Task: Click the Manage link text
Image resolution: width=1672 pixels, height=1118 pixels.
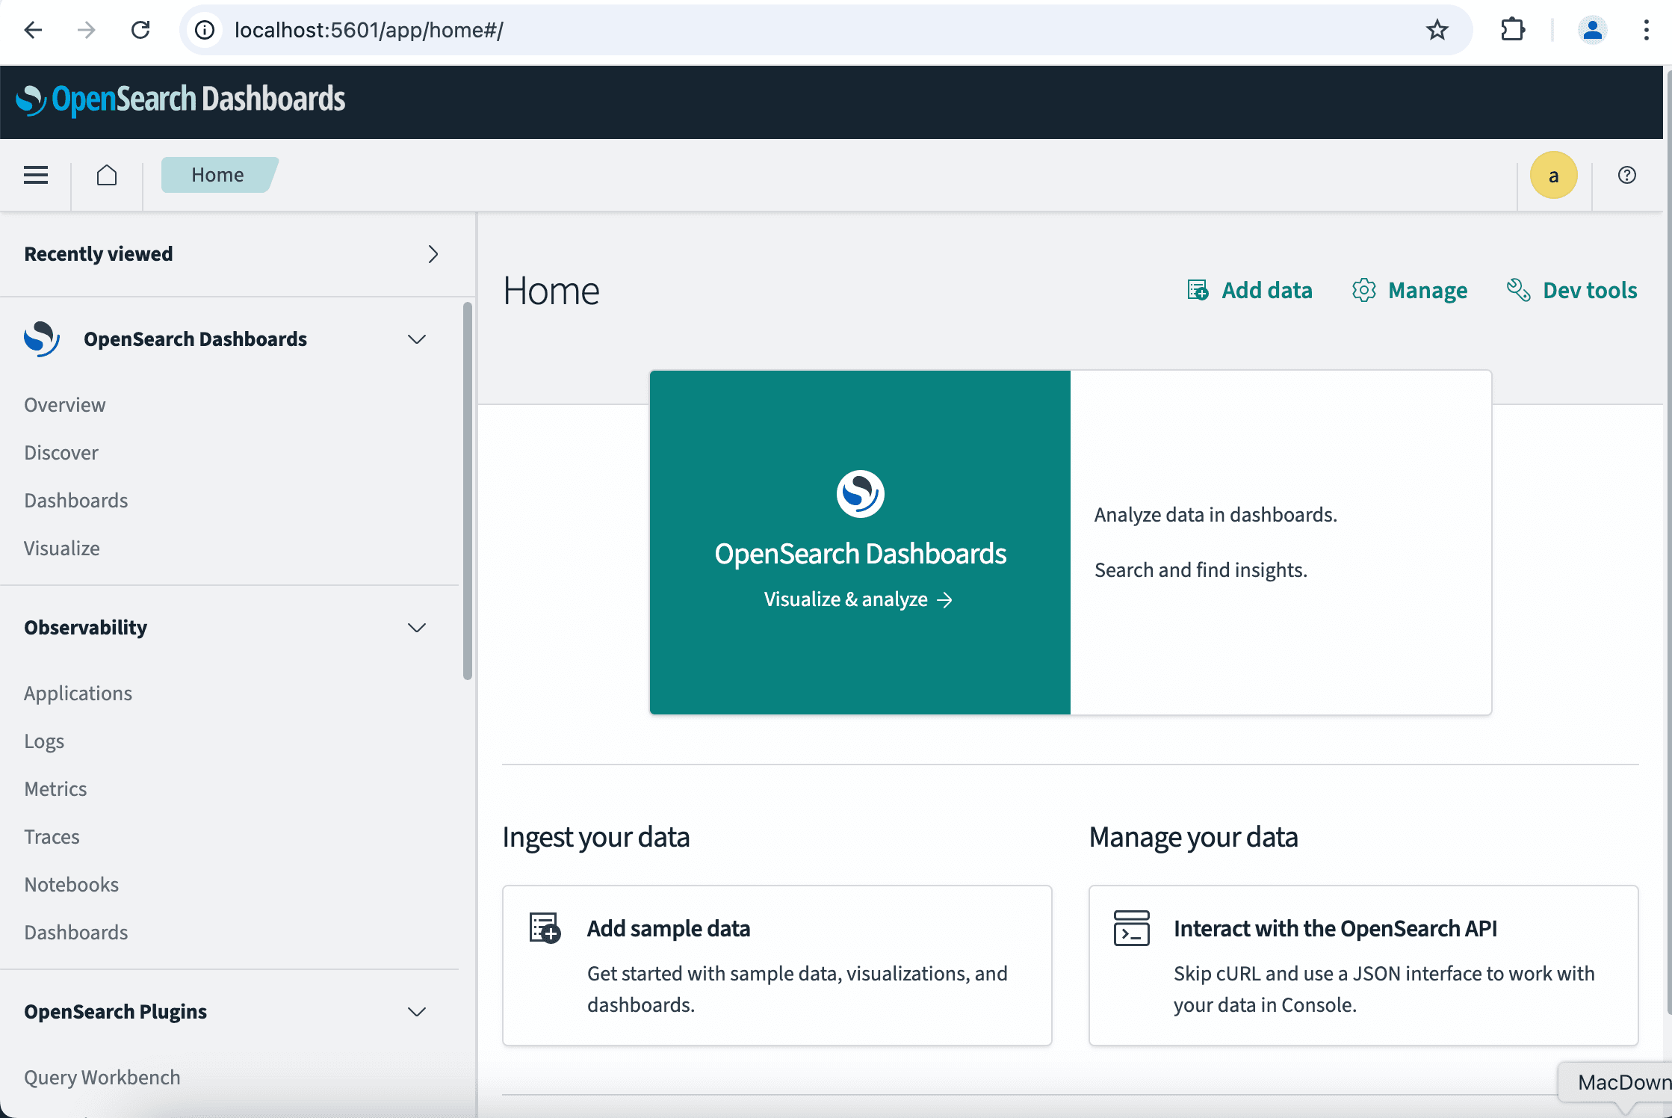Action: (1428, 290)
